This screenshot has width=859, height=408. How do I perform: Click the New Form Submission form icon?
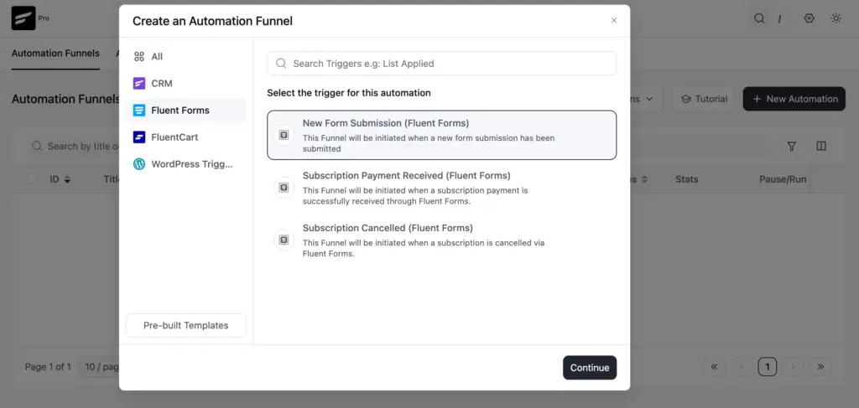[x=284, y=135]
